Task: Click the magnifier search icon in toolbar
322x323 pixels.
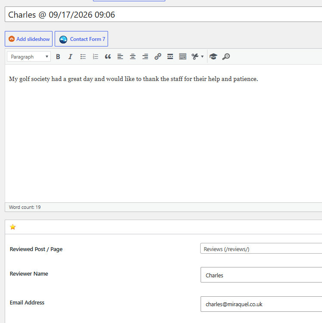Action: (226, 56)
